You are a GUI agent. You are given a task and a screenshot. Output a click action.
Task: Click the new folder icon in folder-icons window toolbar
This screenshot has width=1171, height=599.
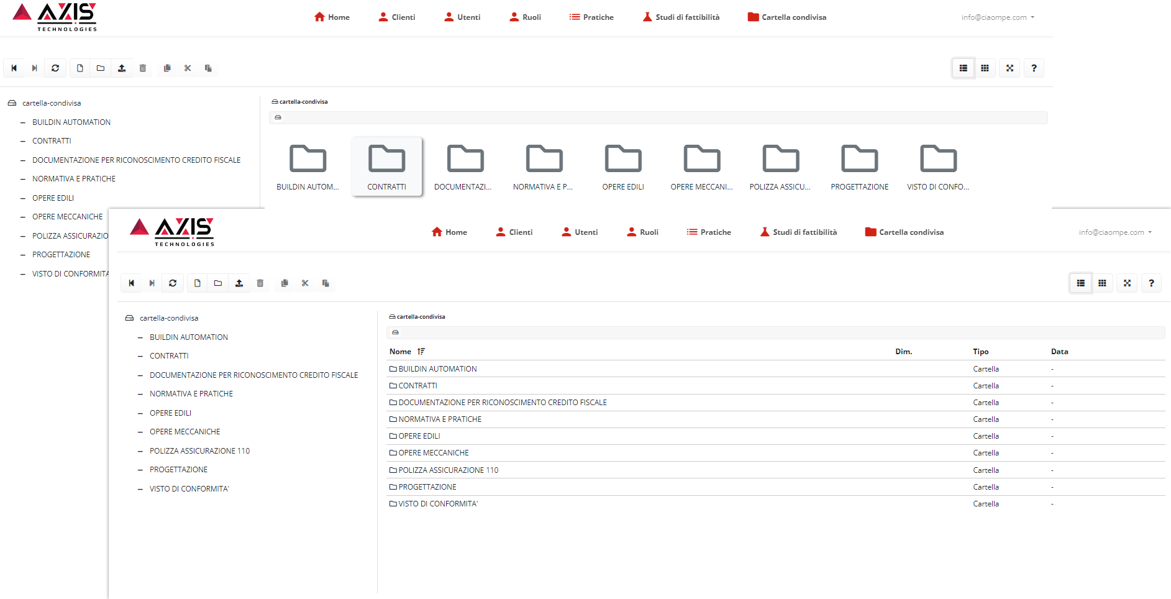(101, 68)
